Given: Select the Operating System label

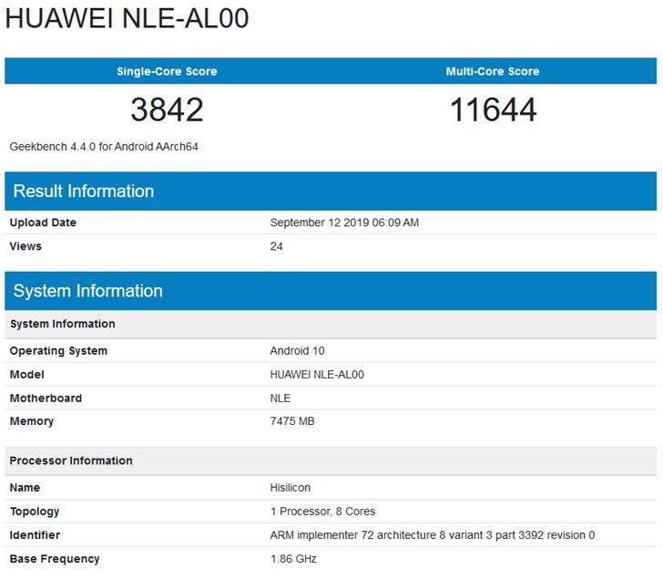Looking at the screenshot, I should pyautogui.click(x=58, y=350).
